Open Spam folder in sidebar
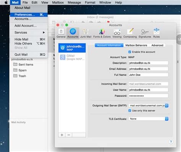Image resolution: width=181 pixels, height=152 pixels. [x=20, y=70]
